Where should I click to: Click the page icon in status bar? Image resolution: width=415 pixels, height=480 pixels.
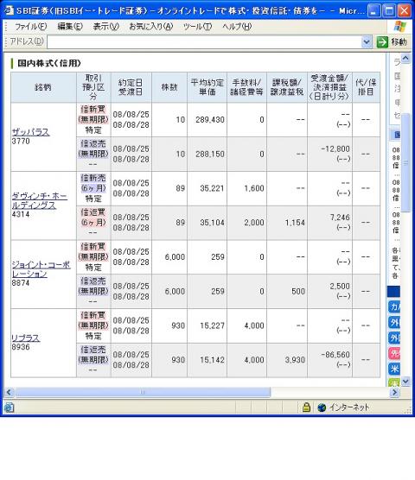coord(9,407)
